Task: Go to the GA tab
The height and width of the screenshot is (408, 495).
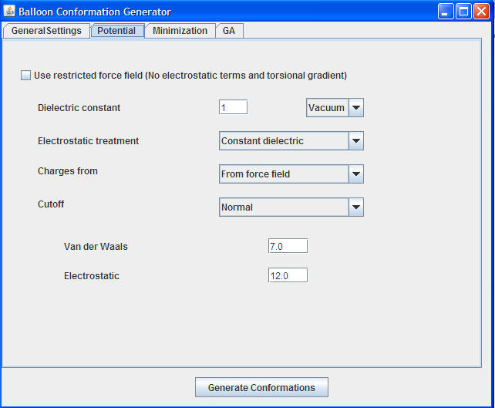Action: [229, 31]
